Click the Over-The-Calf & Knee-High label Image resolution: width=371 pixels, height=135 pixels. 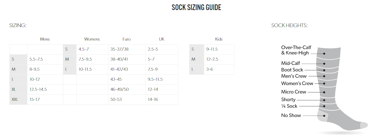tap(295, 50)
